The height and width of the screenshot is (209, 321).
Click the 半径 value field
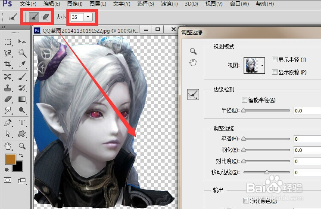307,111
